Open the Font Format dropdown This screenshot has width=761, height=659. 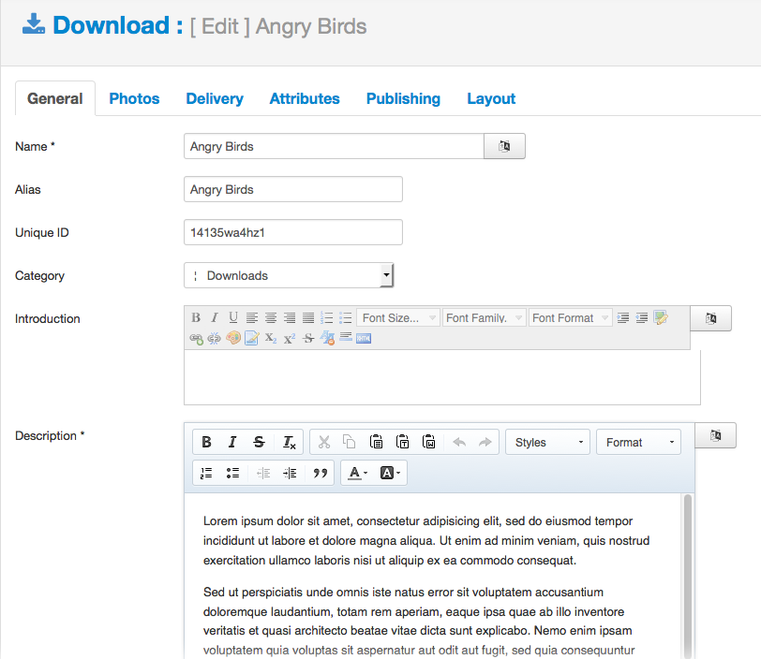tap(570, 318)
